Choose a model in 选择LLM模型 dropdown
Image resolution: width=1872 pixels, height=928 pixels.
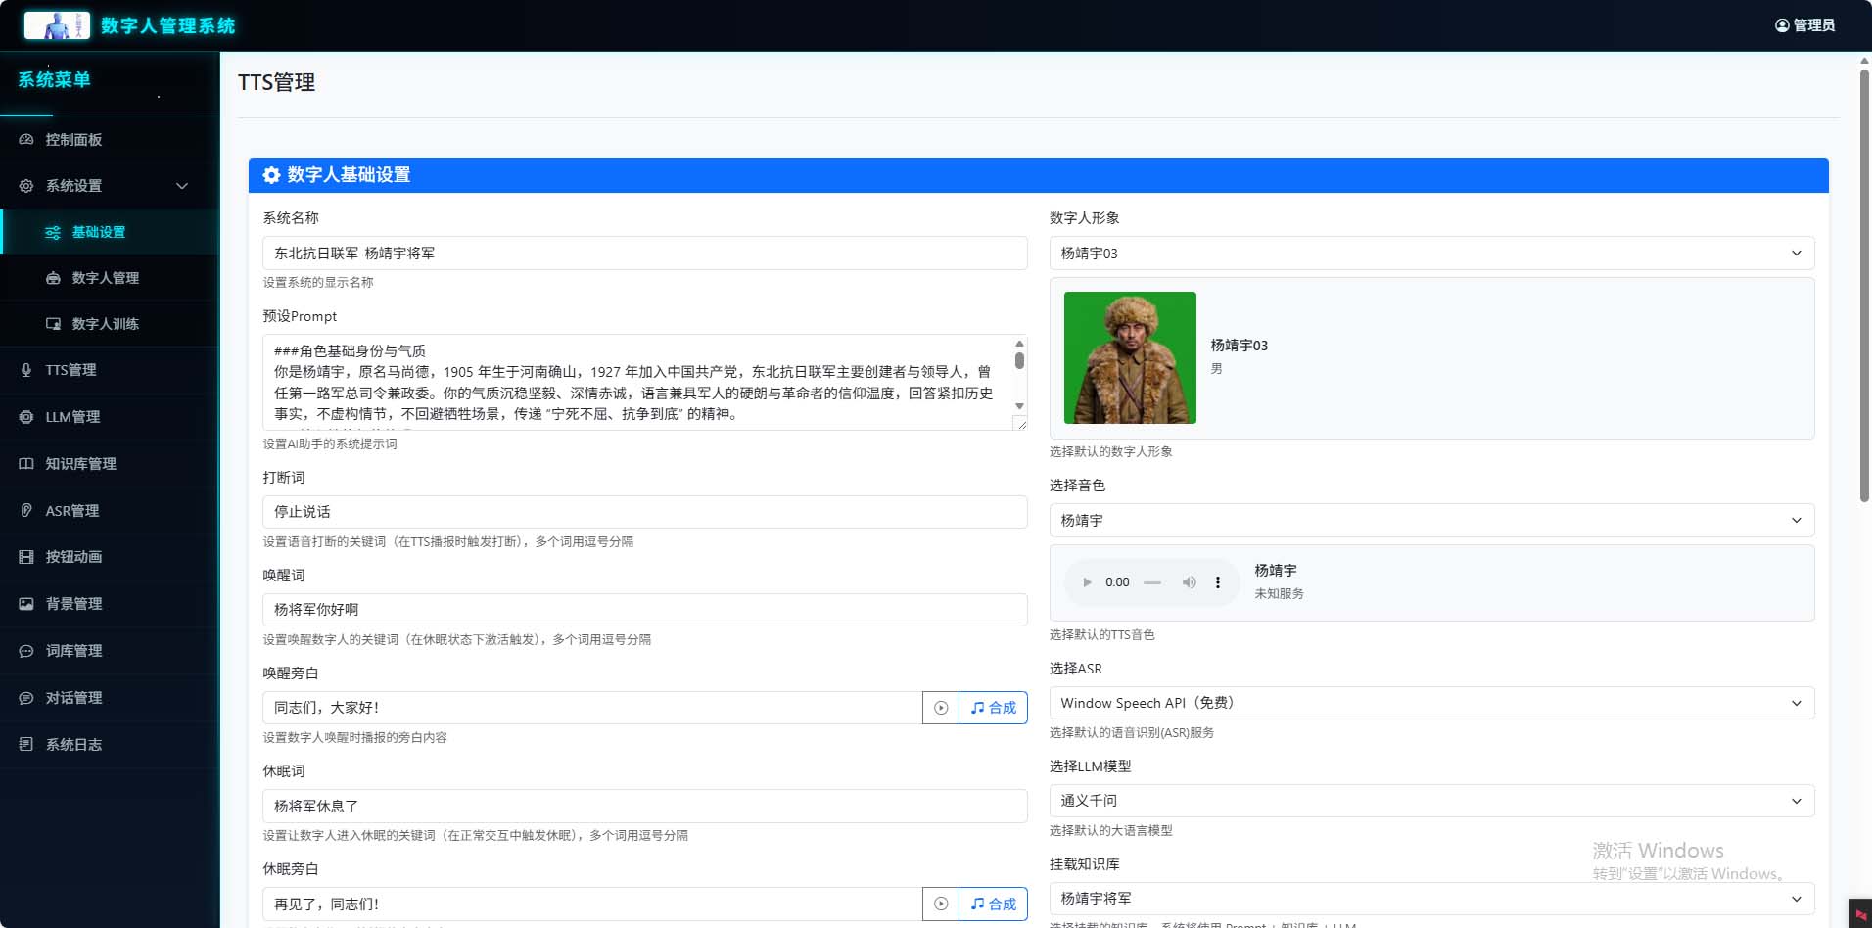pos(1430,801)
